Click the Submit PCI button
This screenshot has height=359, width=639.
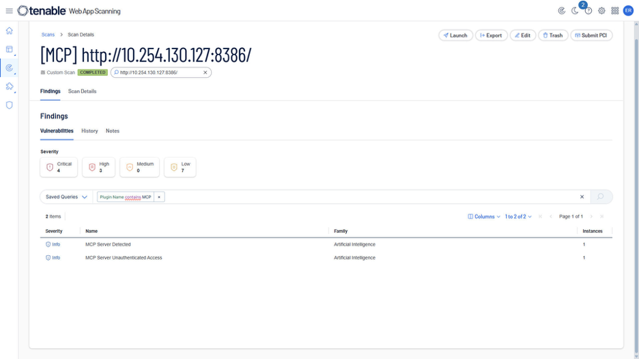[591, 35]
